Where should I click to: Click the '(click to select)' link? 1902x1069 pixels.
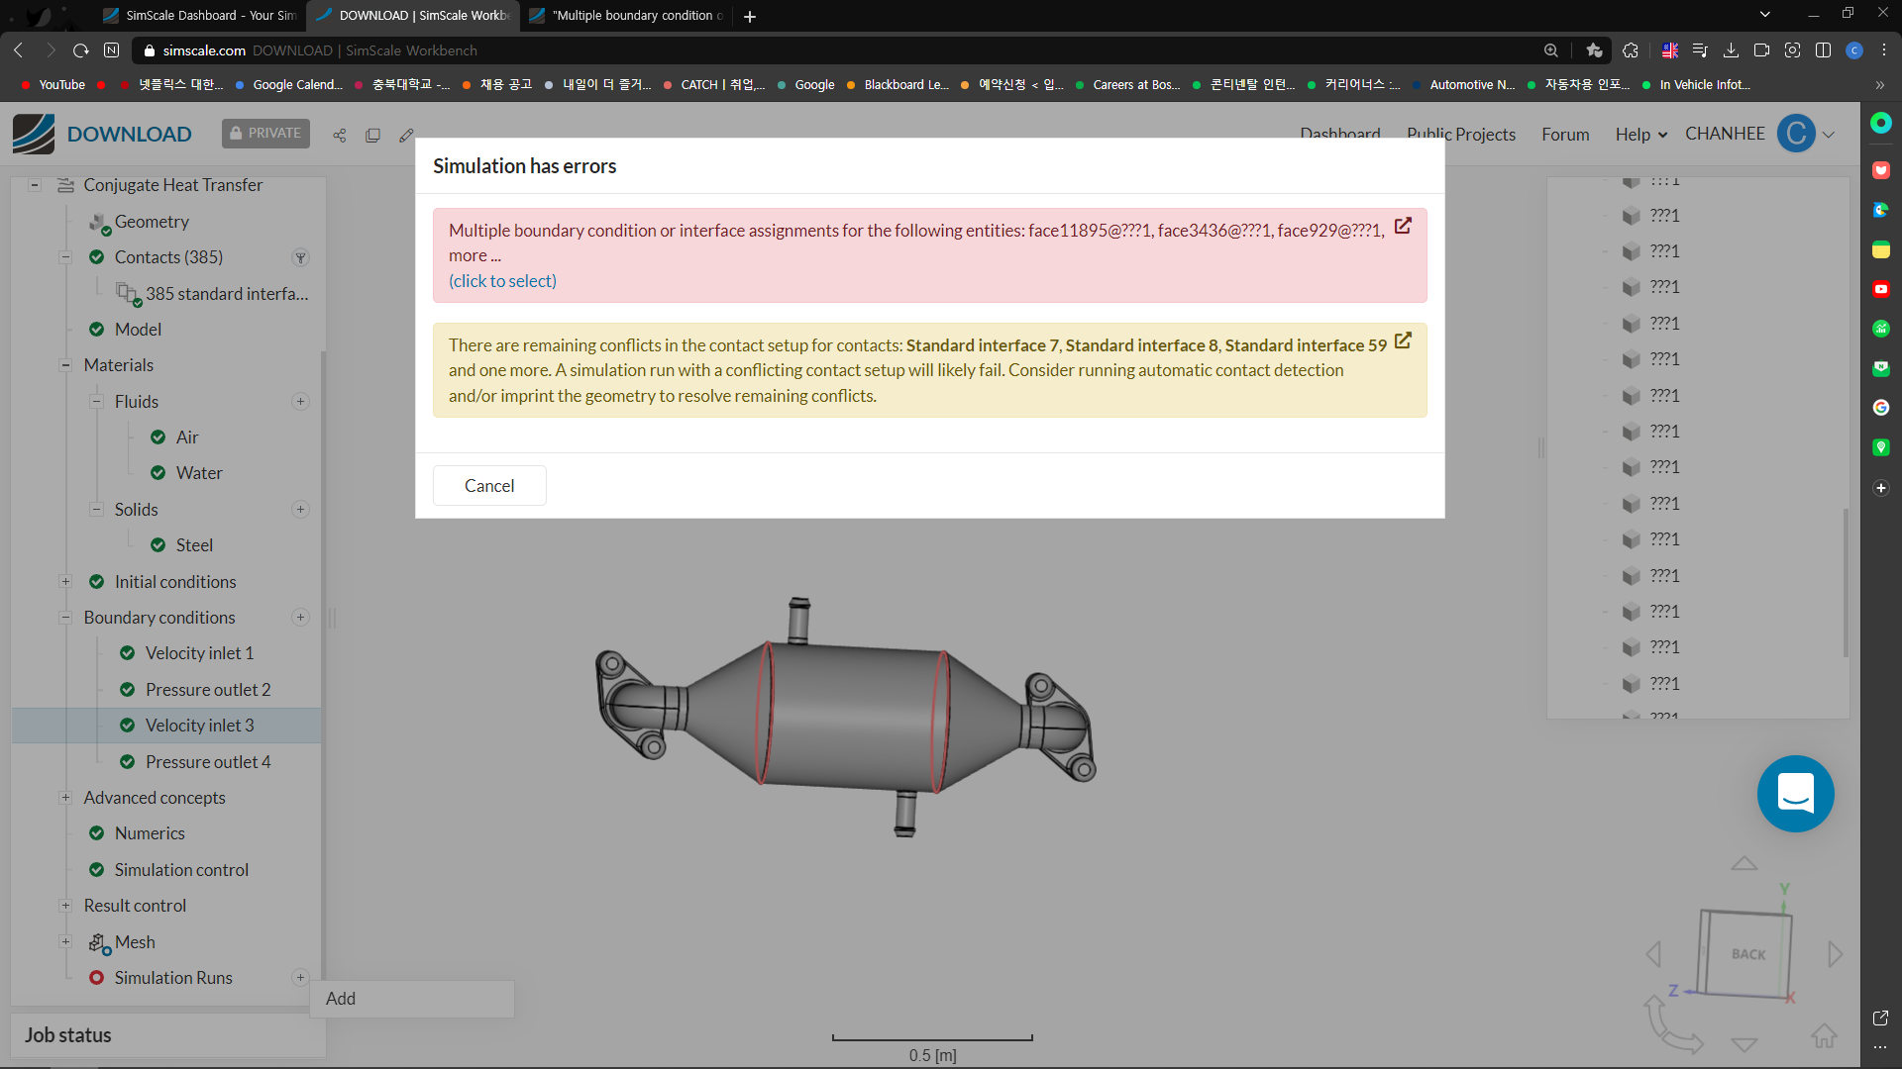point(502,281)
